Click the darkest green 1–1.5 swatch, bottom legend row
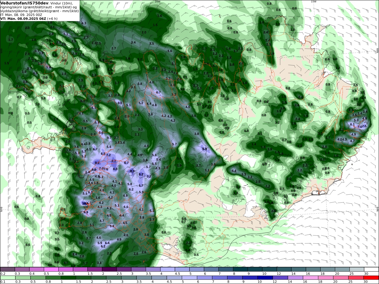379x284 pixels. 68,278
